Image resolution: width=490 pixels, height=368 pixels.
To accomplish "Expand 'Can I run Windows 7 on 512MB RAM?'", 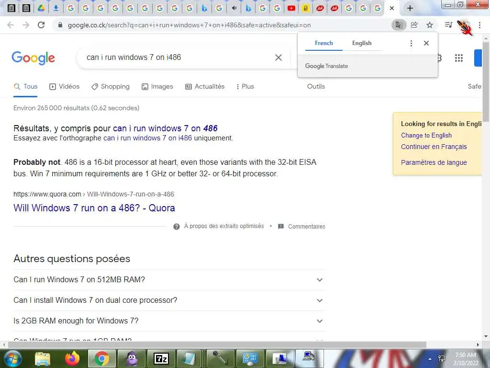I will click(169, 280).
